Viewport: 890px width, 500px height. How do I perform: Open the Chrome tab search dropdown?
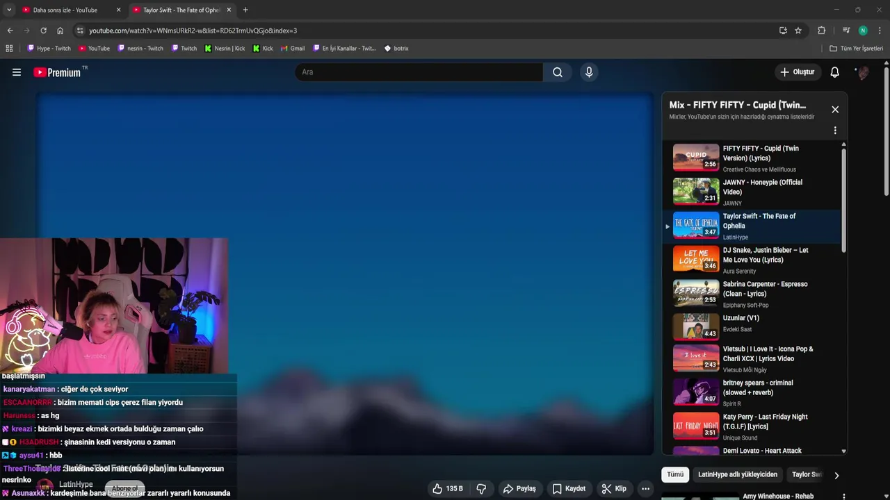pos(8,10)
